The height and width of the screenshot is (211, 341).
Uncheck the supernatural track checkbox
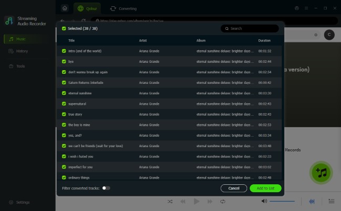point(63,104)
